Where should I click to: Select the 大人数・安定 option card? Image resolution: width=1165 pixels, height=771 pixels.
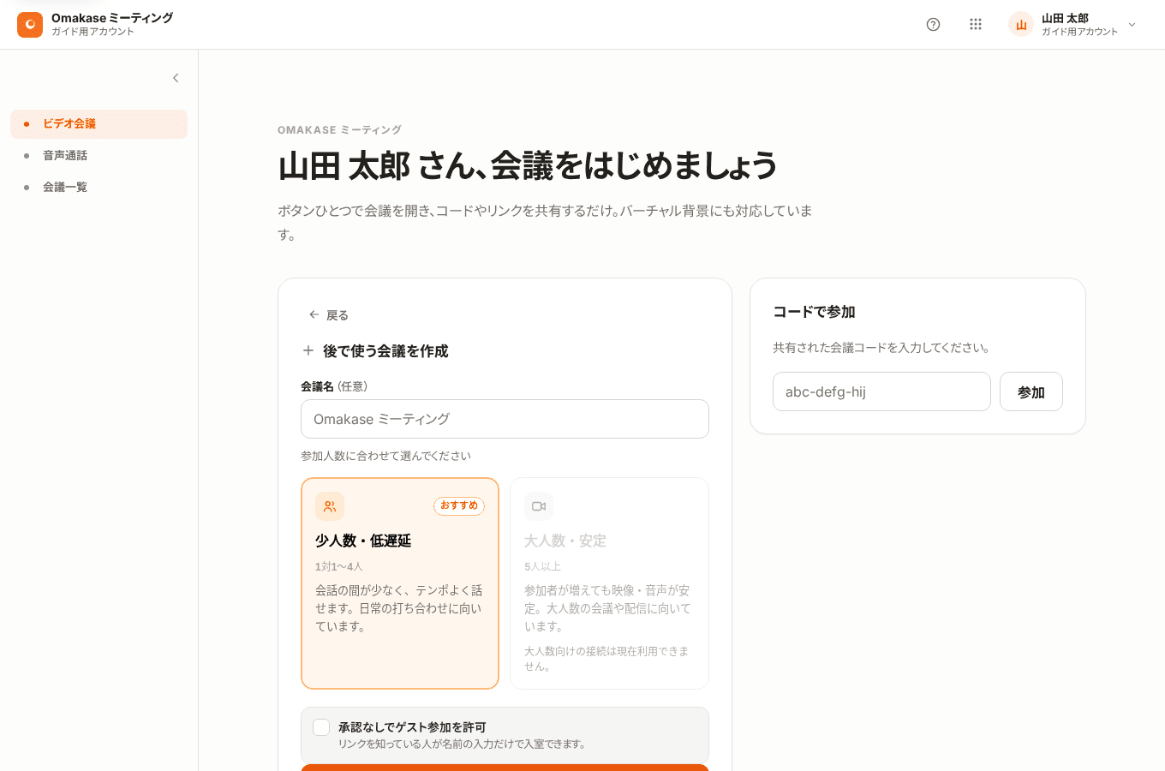point(609,583)
